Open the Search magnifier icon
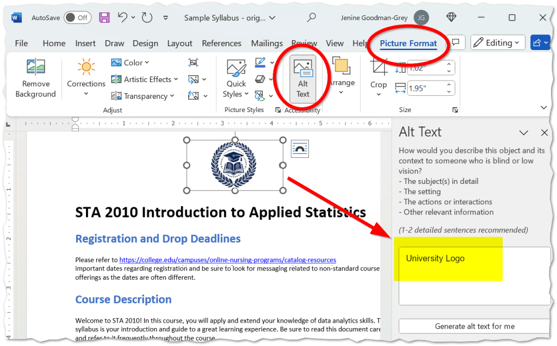Image resolution: width=557 pixels, height=346 pixels. click(311, 17)
